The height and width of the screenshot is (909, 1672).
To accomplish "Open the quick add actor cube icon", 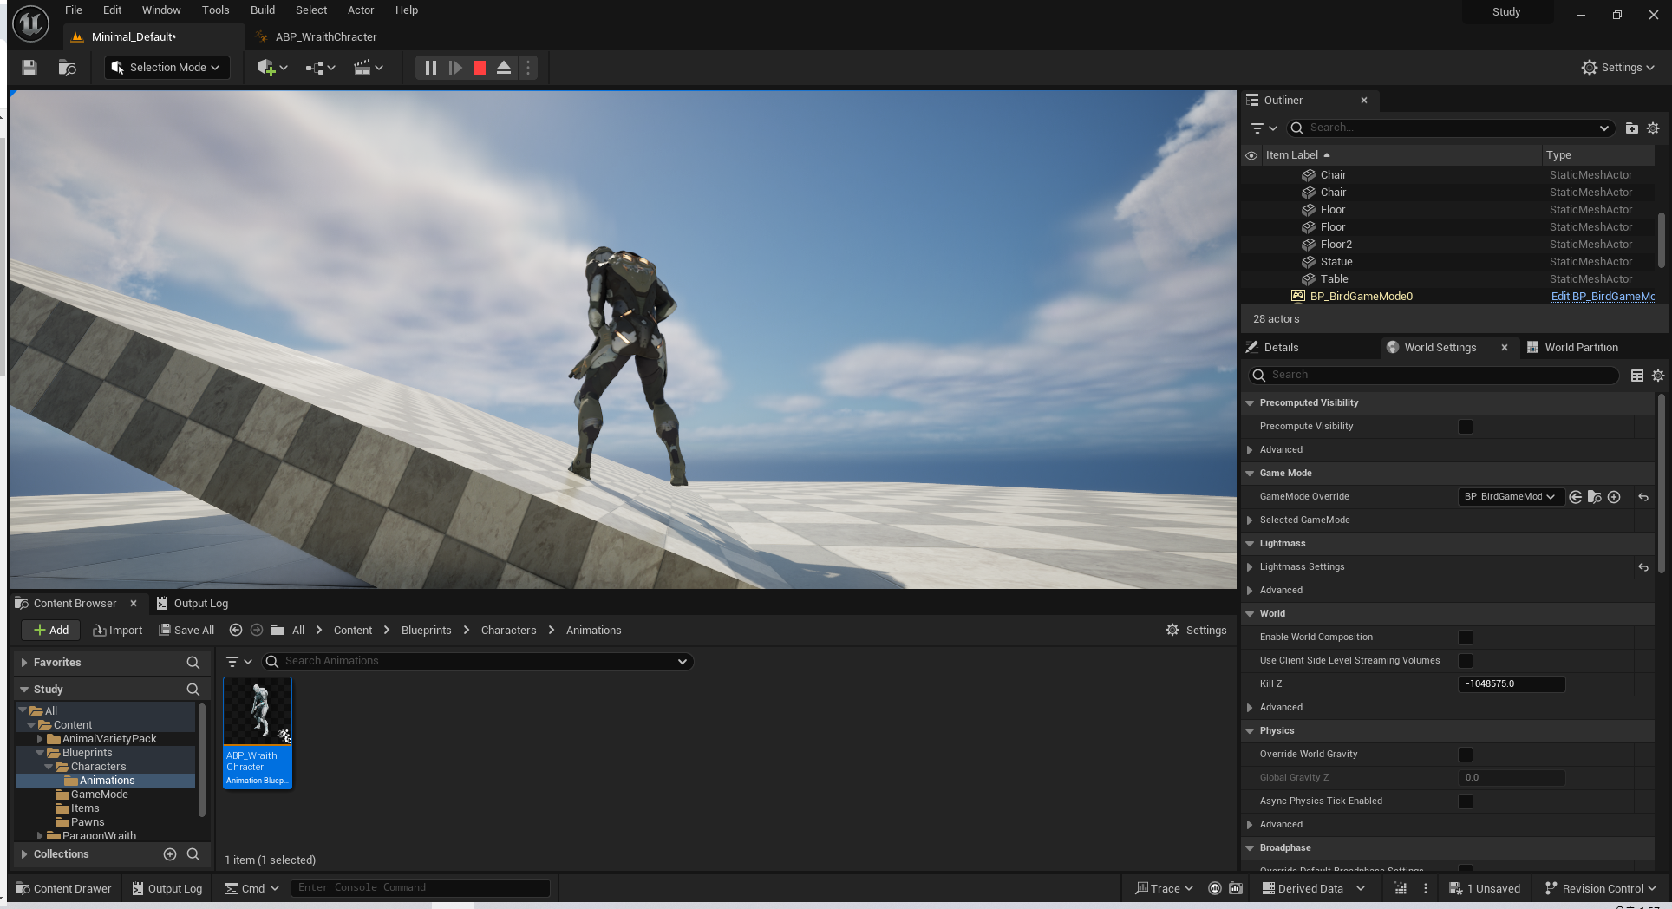I will tap(271, 68).
